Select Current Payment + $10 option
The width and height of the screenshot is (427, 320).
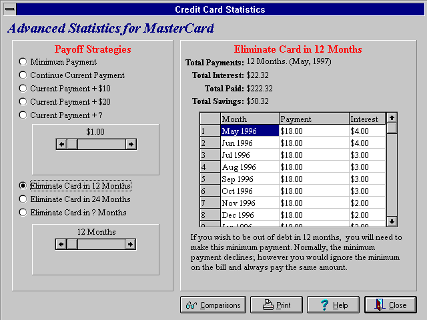[x=24, y=89]
